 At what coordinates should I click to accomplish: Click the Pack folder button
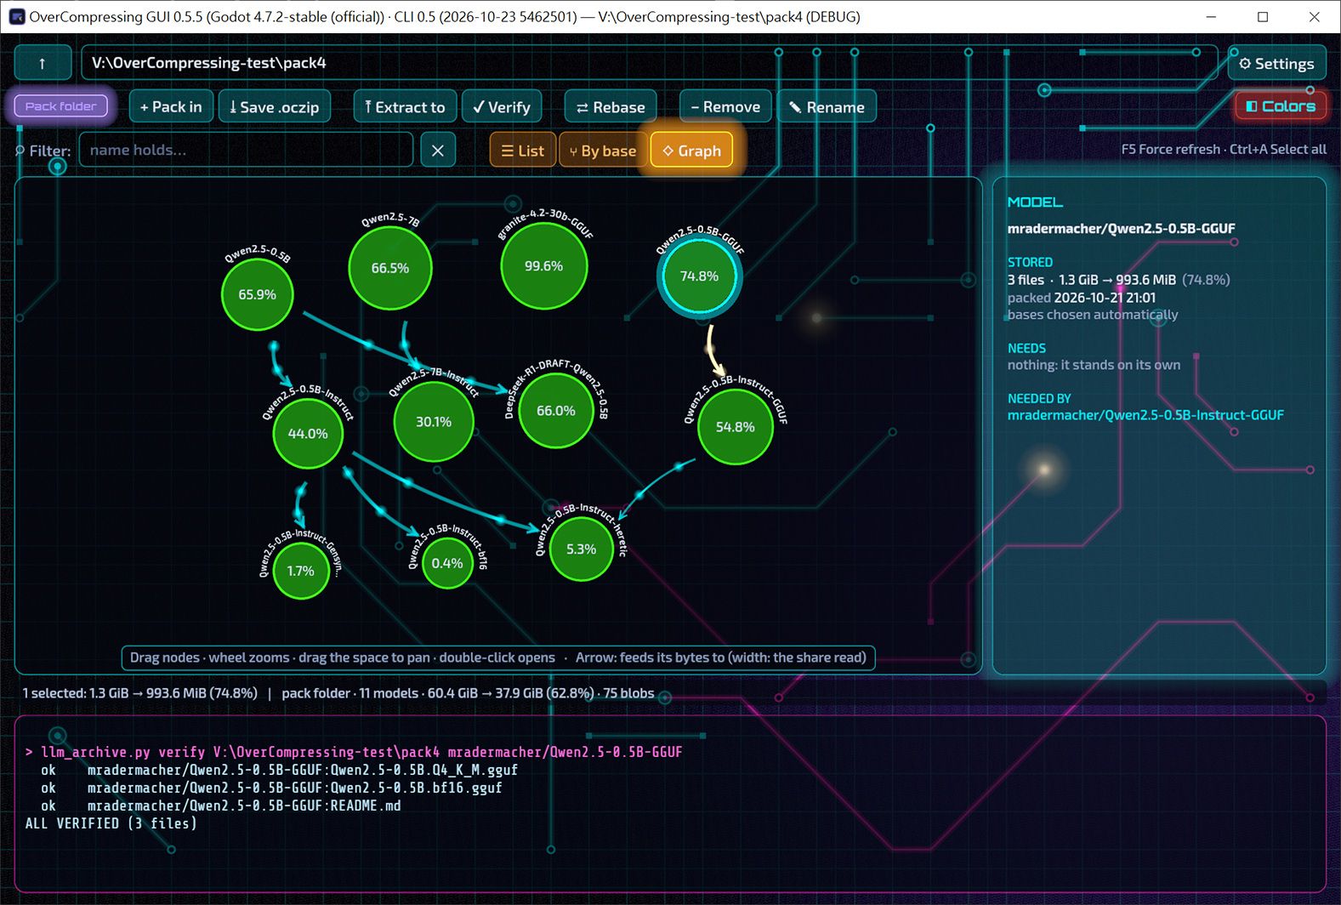pos(61,106)
